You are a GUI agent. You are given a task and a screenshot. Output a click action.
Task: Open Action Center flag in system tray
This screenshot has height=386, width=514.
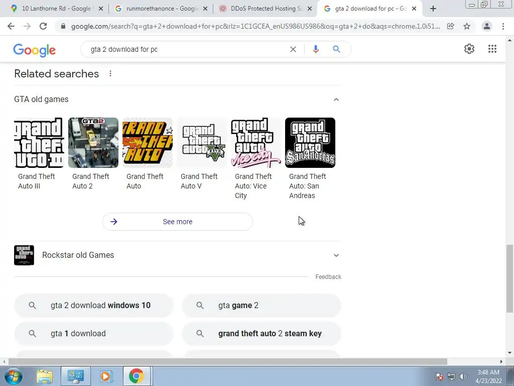click(439, 376)
